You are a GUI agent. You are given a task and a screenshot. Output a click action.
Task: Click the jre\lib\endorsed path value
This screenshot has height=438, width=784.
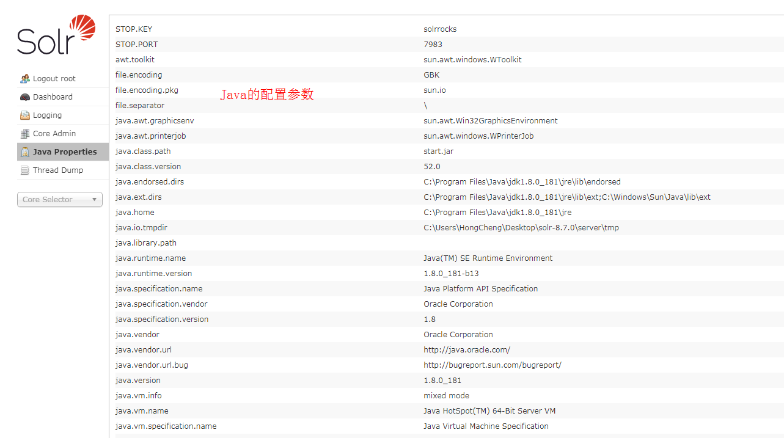[522, 181]
